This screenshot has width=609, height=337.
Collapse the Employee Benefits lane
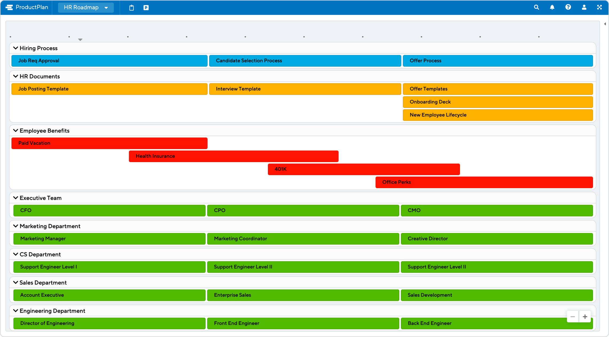tap(15, 131)
